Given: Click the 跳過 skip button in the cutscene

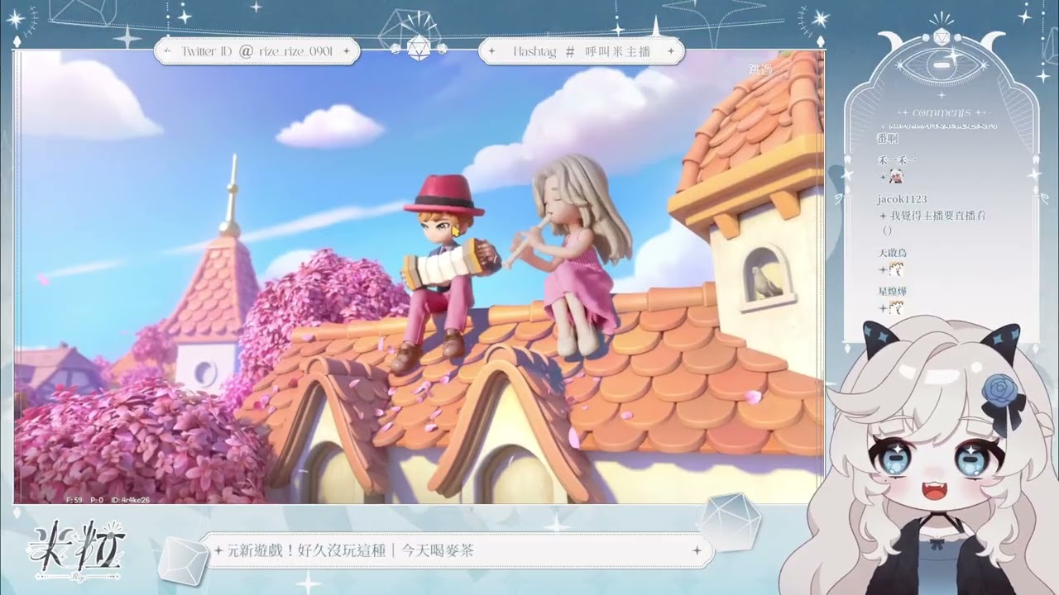Looking at the screenshot, I should tap(760, 69).
